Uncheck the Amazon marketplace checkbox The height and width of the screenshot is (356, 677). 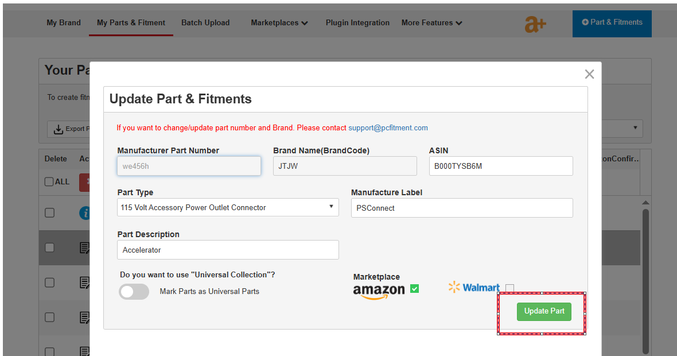tap(414, 289)
